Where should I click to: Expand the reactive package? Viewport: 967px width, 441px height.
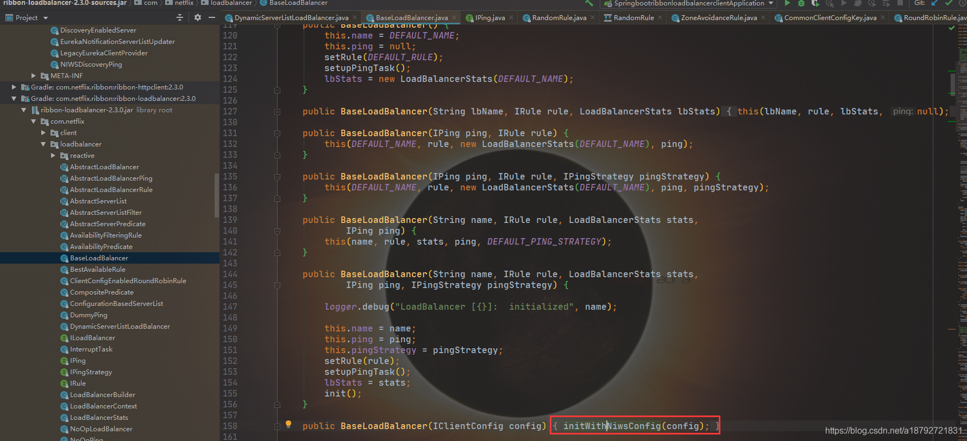[x=53, y=156]
